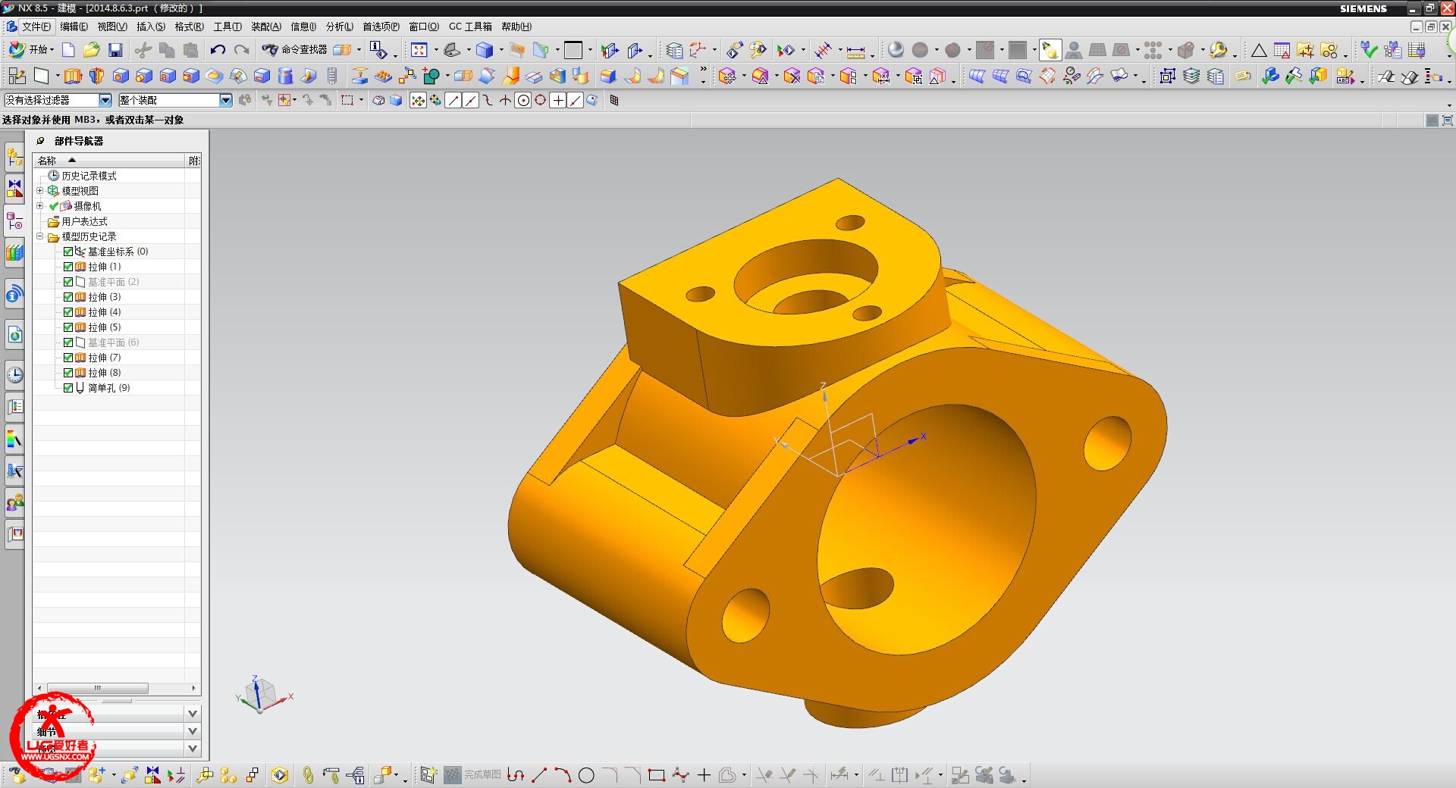Toggle the 拉伸 (1) feature checkbox
The image size is (1456, 788).
click(x=68, y=267)
